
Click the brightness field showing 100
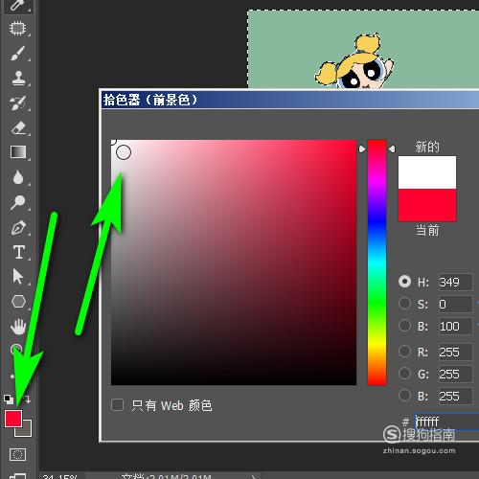(x=455, y=326)
